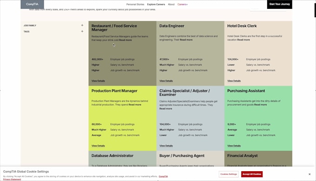
Task: Click the 104,000+ job postings value
Action: 165,124
